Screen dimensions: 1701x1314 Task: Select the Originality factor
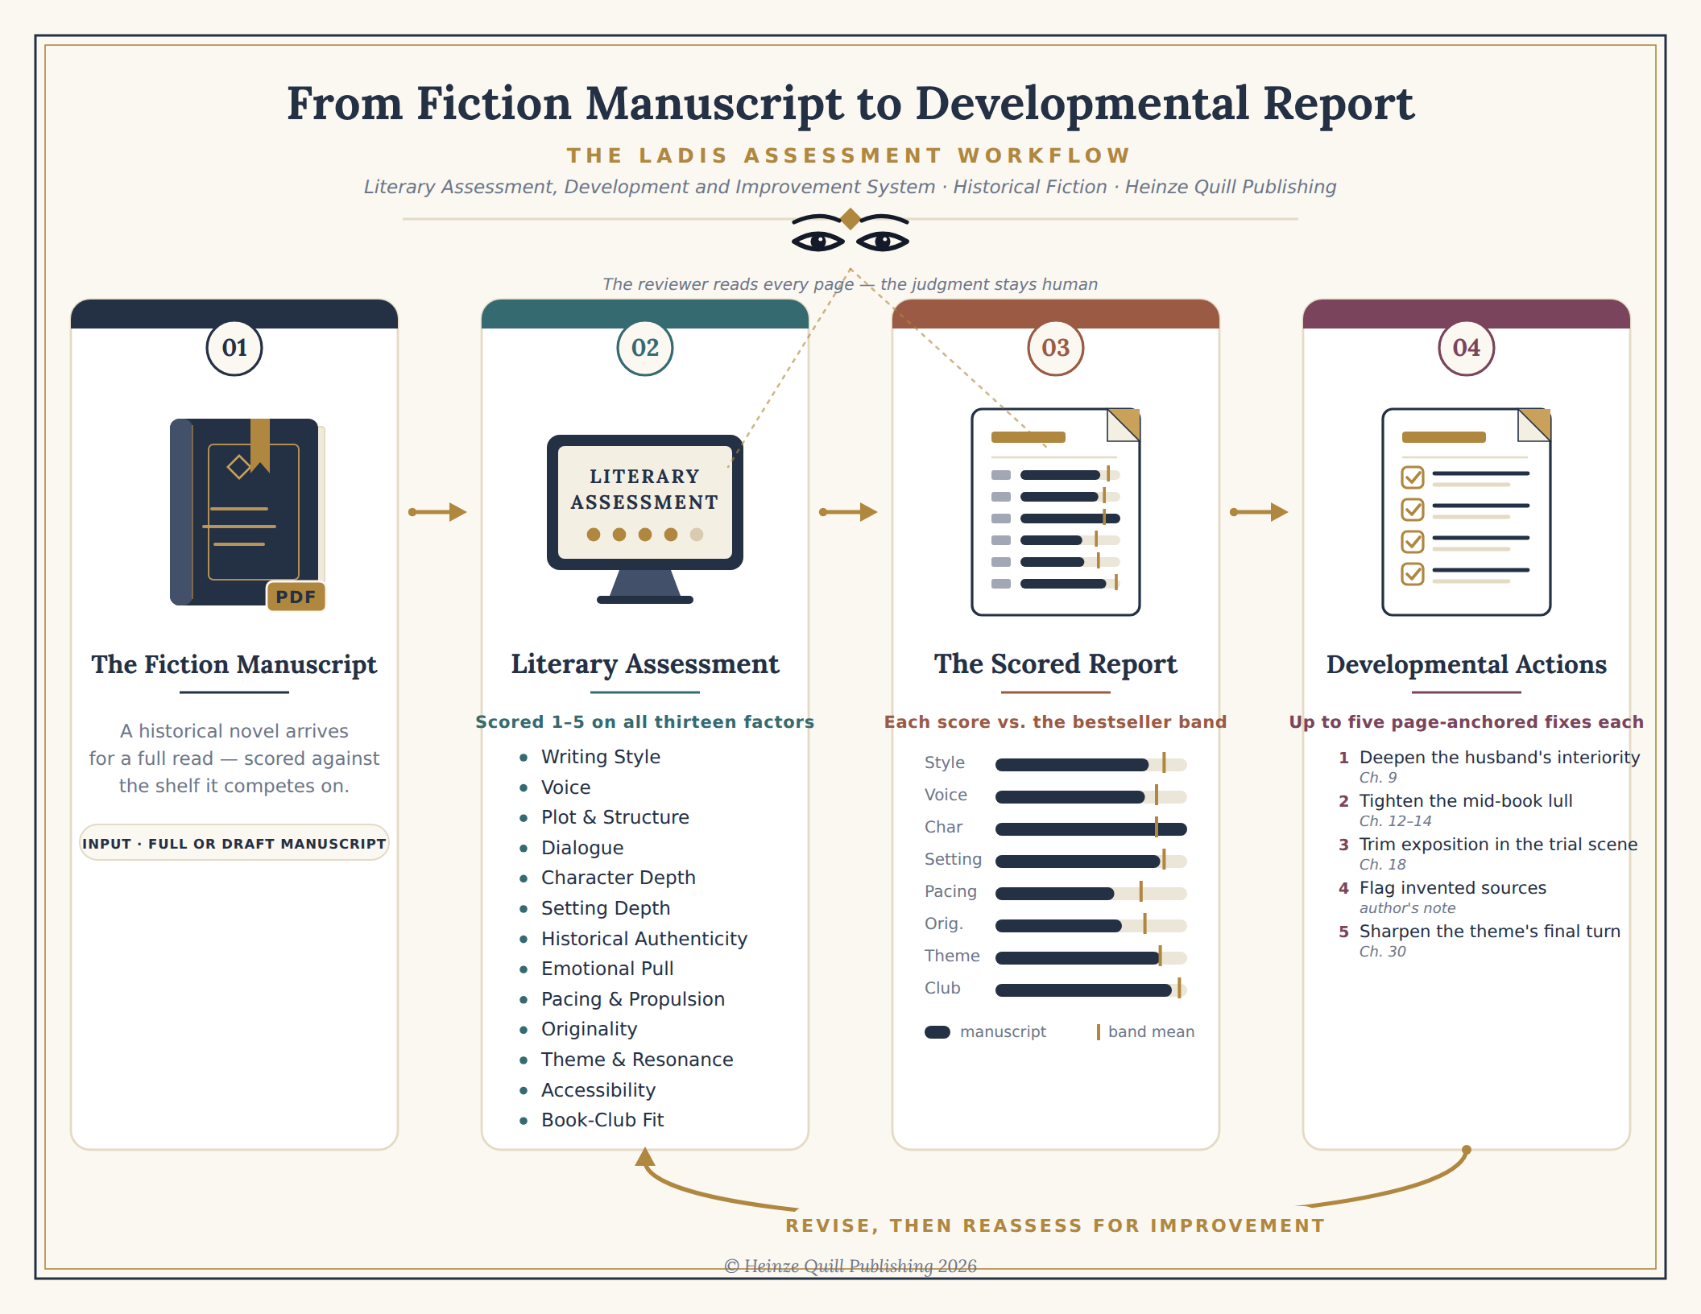pyautogui.click(x=590, y=1029)
